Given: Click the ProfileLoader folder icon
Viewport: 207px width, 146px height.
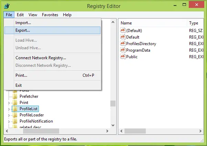Looking at the screenshot, I should coord(15,115).
